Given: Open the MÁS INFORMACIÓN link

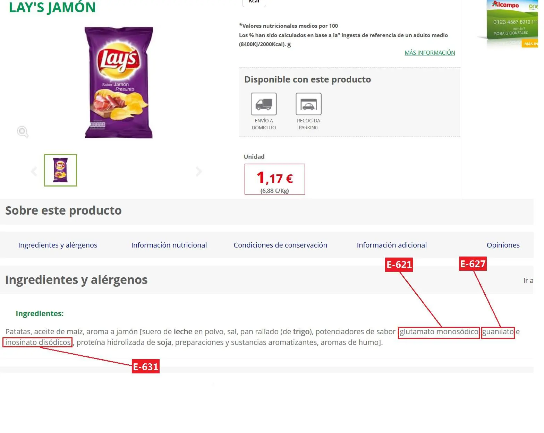Looking at the screenshot, I should coord(430,53).
